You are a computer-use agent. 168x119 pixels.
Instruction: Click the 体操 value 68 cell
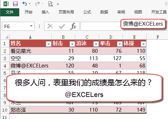tap(134, 66)
